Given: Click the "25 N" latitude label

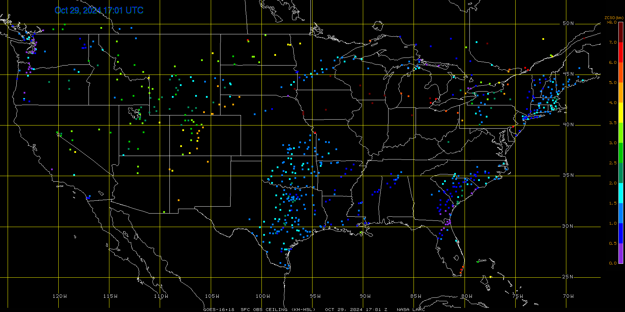Looking at the screenshot, I should 568,277.
